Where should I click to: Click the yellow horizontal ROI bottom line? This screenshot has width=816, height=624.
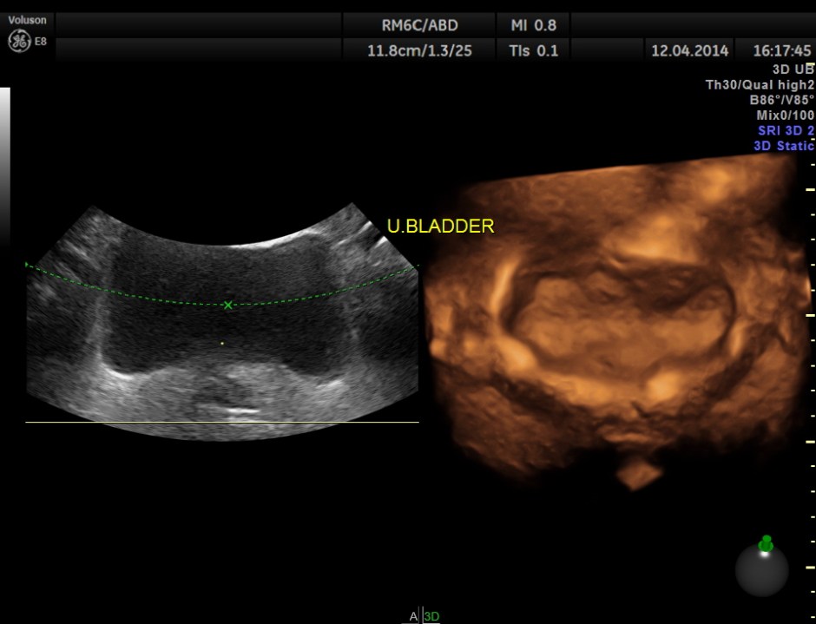coord(222,423)
